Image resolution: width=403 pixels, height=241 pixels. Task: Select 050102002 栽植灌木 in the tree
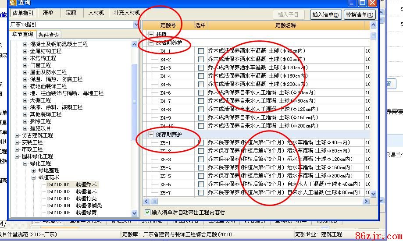coord(71,191)
